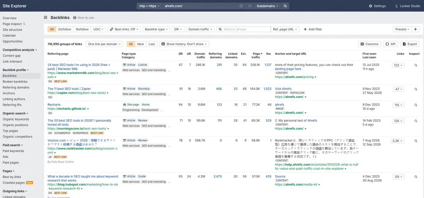Show only Lost backlinks
This screenshot has width=424, height=198.
point(152,44)
